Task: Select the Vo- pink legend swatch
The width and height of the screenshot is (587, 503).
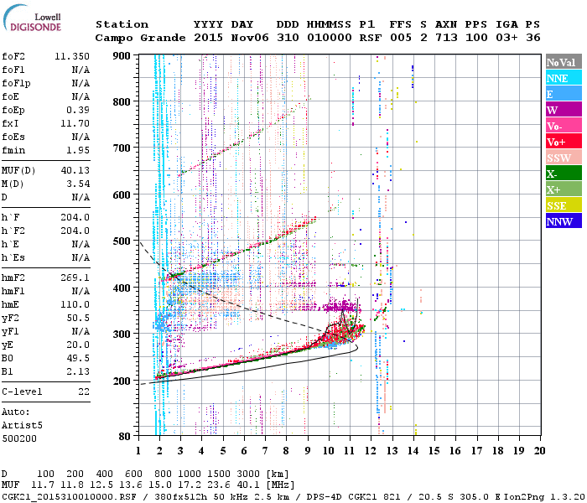Action: pos(564,126)
